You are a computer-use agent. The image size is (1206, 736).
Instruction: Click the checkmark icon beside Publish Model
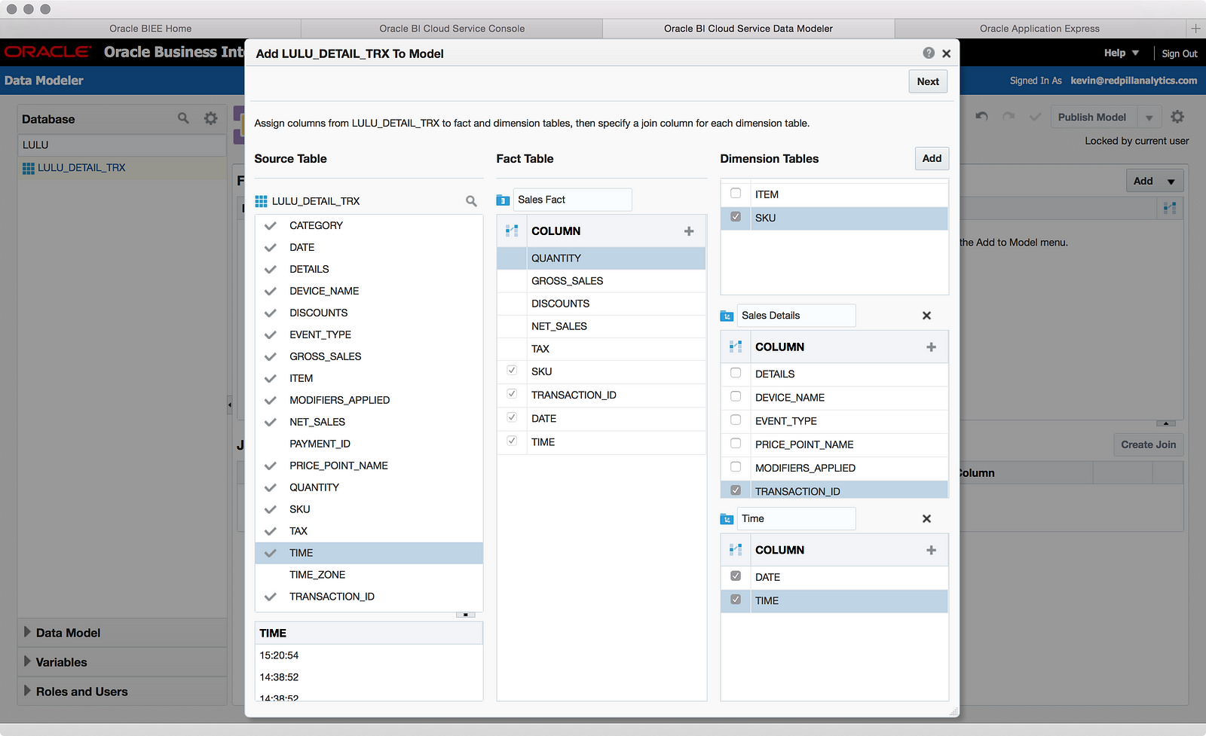pos(1036,117)
